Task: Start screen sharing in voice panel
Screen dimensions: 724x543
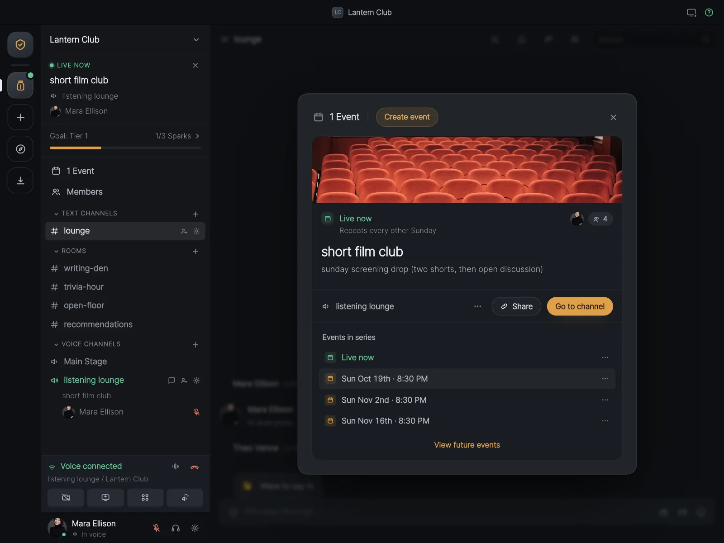Action: pos(105,498)
